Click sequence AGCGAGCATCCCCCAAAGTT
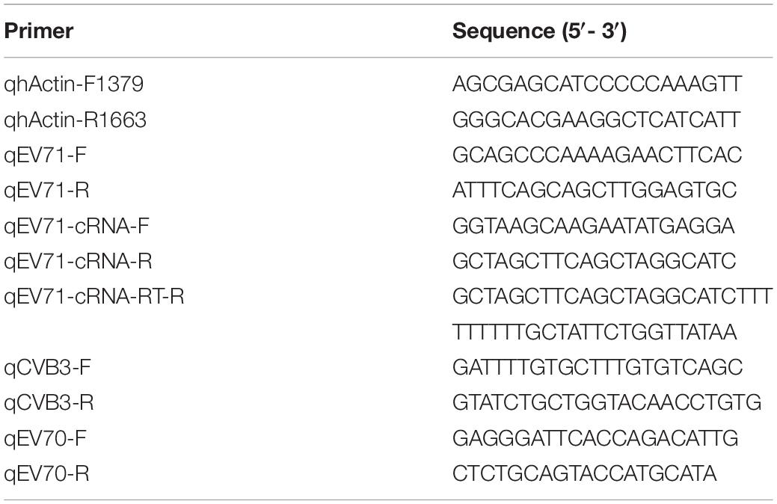This screenshot has width=777, height=504. coord(597,84)
